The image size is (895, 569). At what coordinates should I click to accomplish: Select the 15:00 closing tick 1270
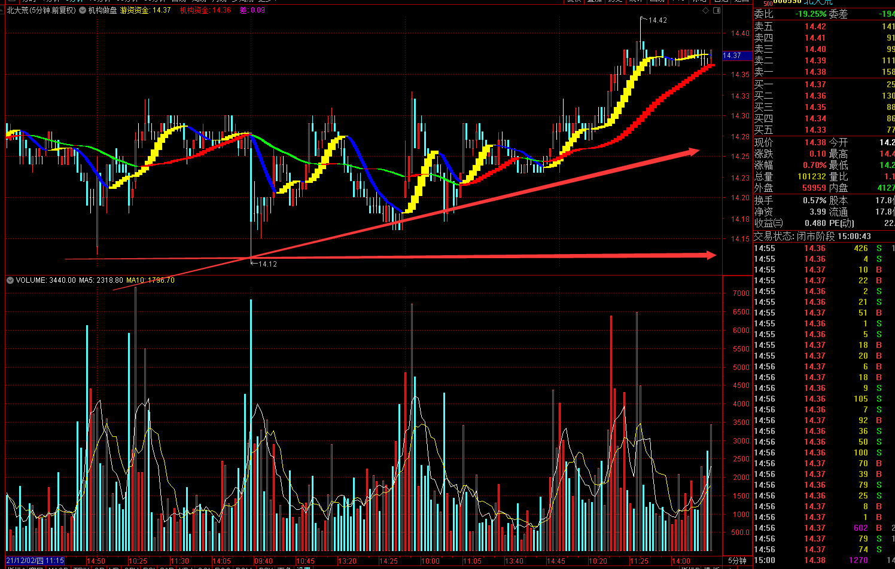(824, 560)
